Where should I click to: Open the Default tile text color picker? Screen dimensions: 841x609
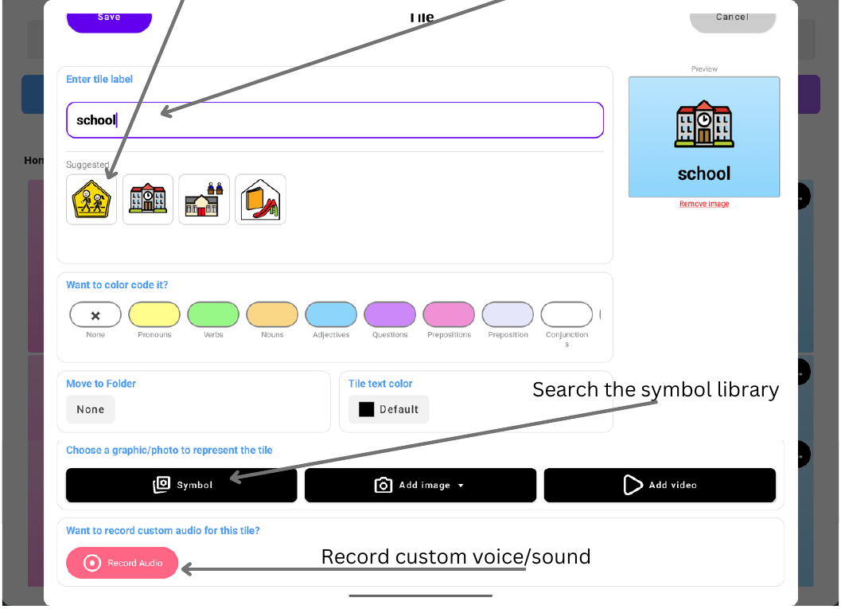coord(388,409)
